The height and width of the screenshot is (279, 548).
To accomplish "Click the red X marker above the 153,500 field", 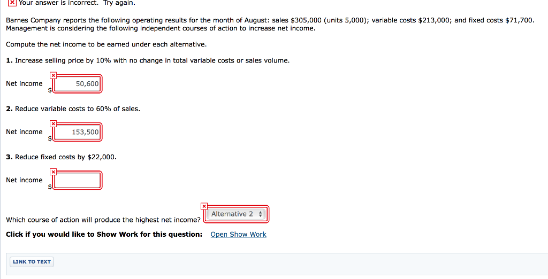I will tap(53, 123).
